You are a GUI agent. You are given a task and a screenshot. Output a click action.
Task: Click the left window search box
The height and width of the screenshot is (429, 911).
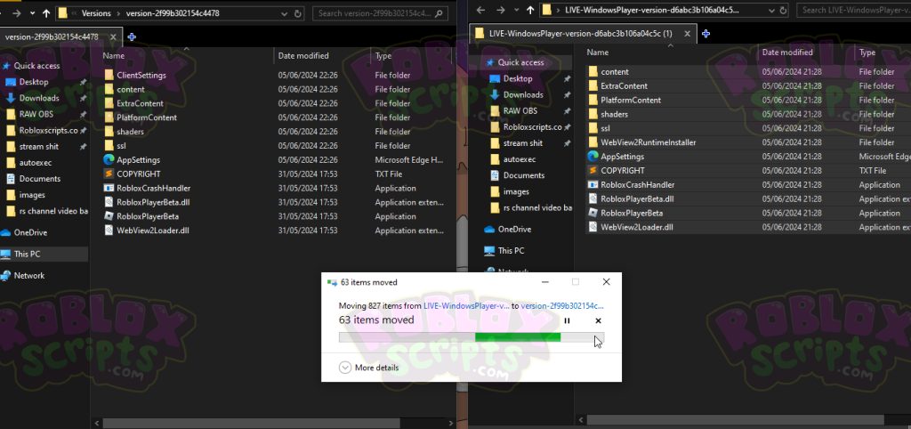point(380,13)
